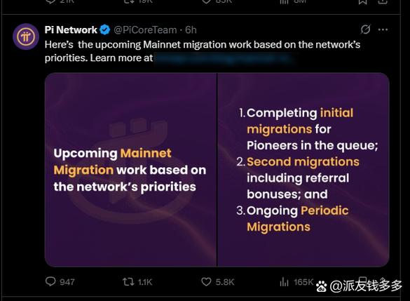Like the previous post via the top-edge heart
Screen dimensions: 410x301
[206, 2]
